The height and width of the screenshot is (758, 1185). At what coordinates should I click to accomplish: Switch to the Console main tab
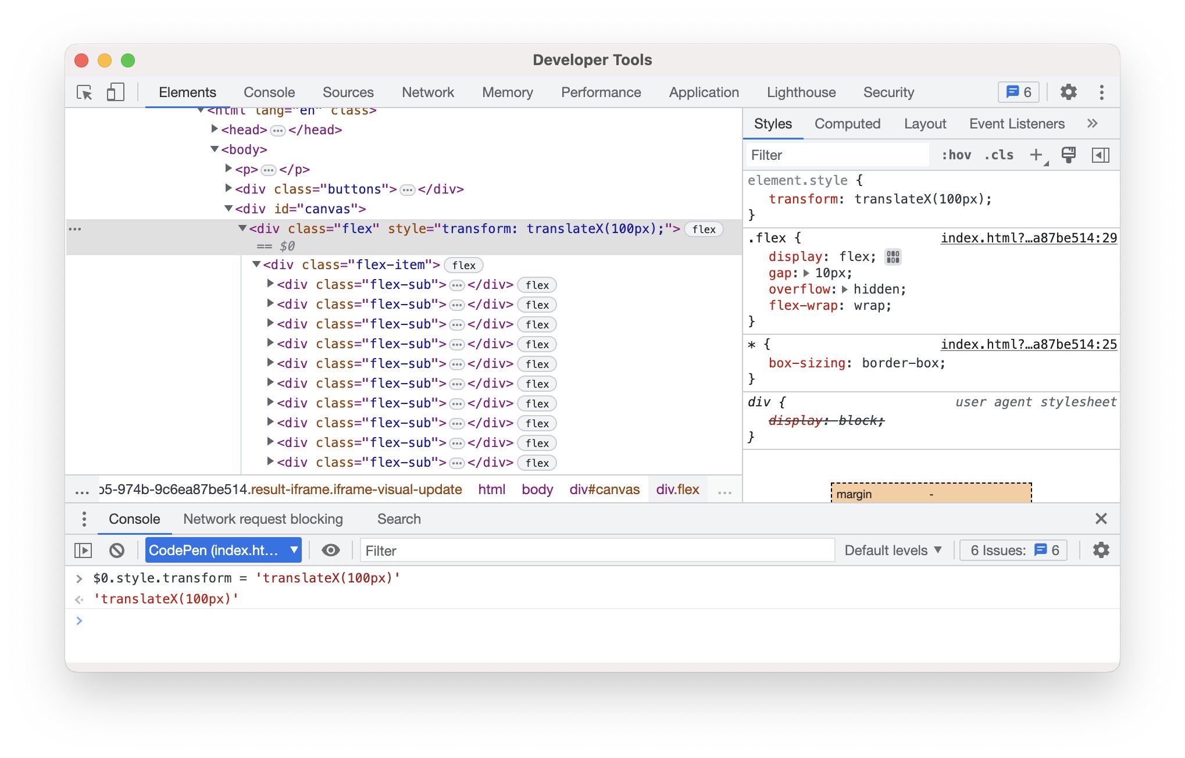coord(269,92)
